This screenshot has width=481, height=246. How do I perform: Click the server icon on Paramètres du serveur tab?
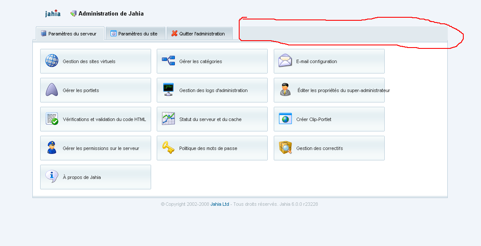[x=44, y=33]
